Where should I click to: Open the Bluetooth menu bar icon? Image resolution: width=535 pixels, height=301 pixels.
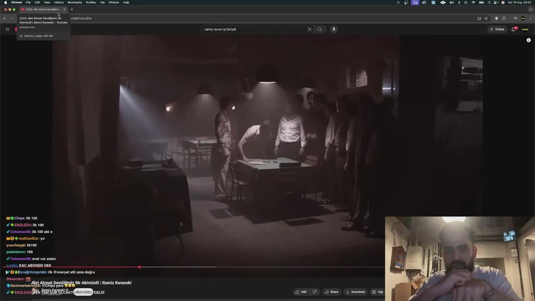(x=459, y=3)
